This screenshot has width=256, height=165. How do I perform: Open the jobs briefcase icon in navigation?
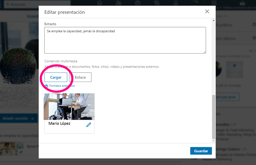(138, 3)
